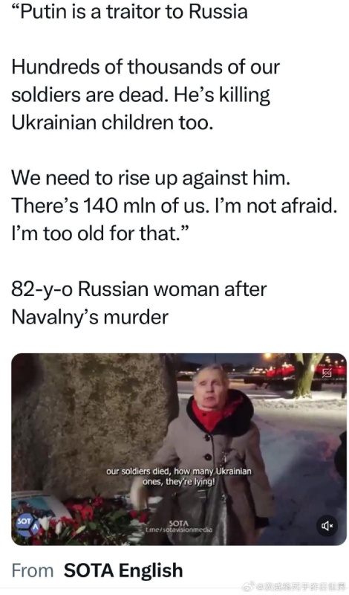Click the '82-y-o Russian woman after' line

pyautogui.click(x=139, y=289)
